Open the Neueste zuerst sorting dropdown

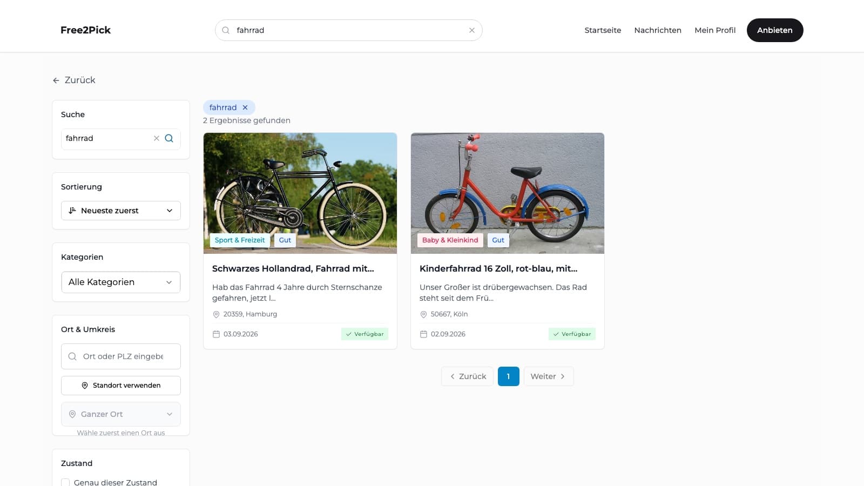coord(121,211)
